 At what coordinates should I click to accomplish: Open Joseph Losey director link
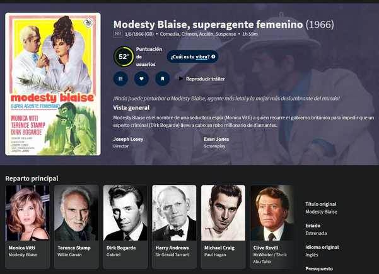[x=128, y=139]
